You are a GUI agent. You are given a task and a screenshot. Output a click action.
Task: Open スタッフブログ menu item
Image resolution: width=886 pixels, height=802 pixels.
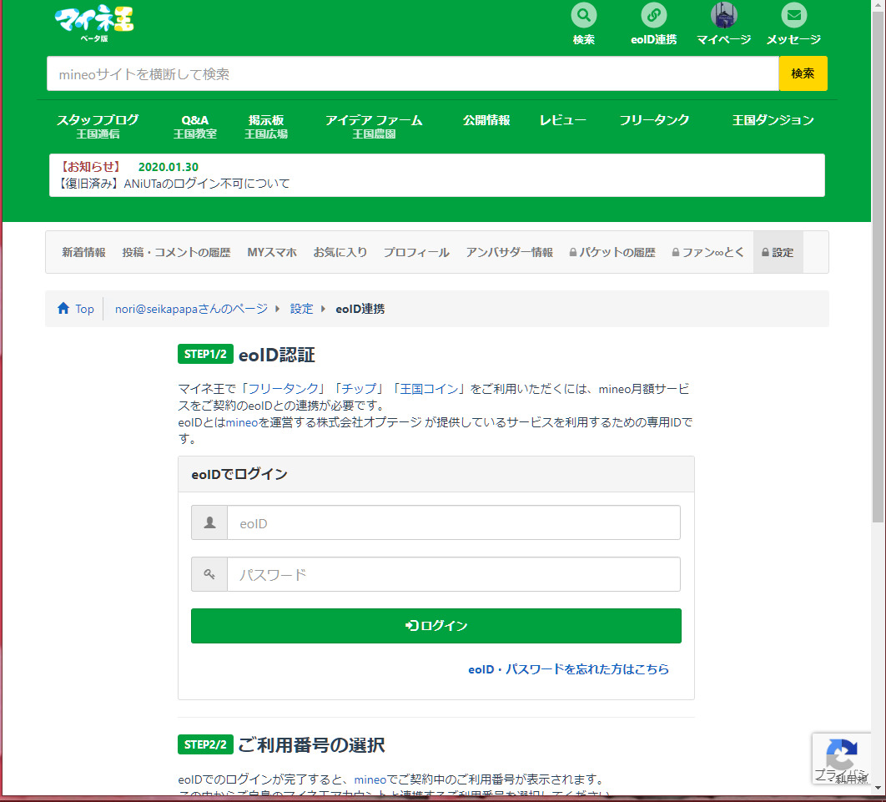[98, 126]
